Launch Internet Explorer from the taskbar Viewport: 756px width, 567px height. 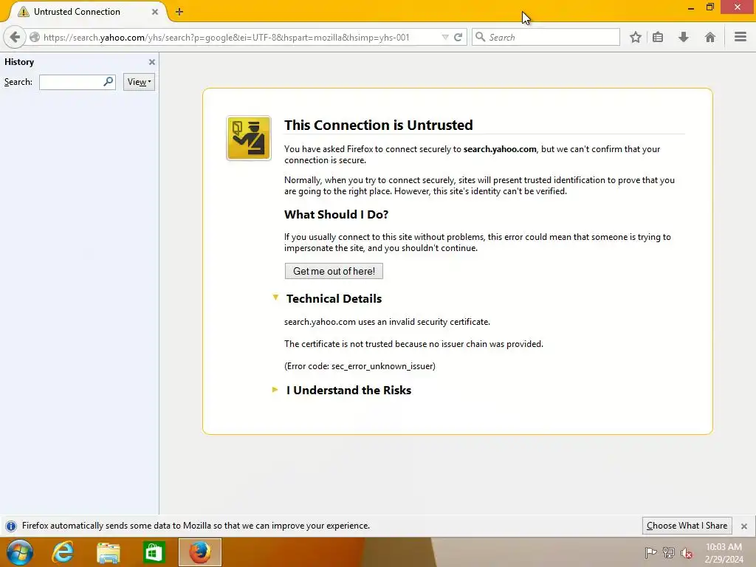63,552
